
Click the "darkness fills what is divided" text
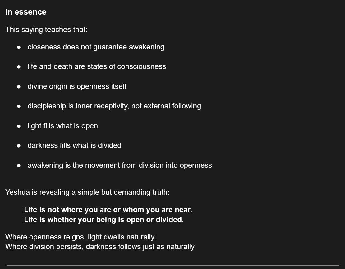pos(74,145)
